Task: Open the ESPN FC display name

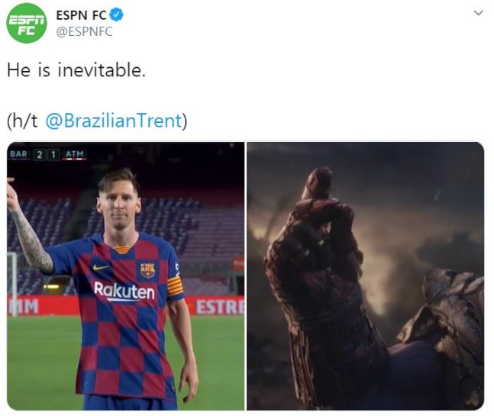Action: pos(81,15)
